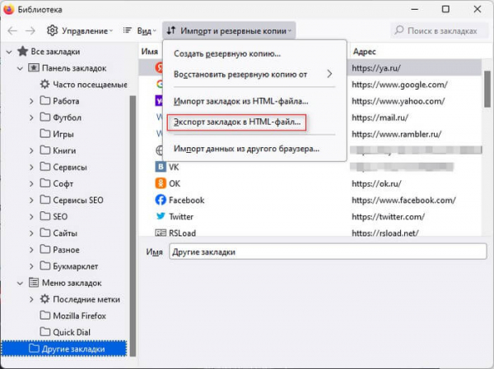
Task: Click the https://mail.ru/ address
Action: (x=380, y=118)
